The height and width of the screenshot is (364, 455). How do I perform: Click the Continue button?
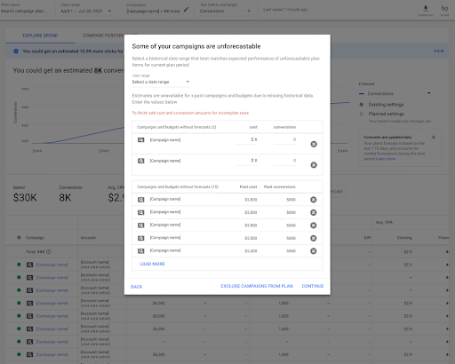coord(313,286)
